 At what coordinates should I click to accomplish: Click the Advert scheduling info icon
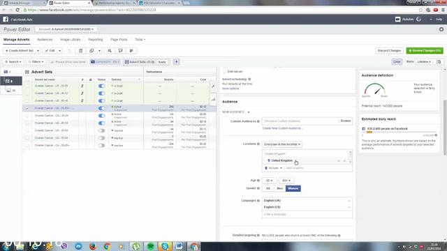249,79
